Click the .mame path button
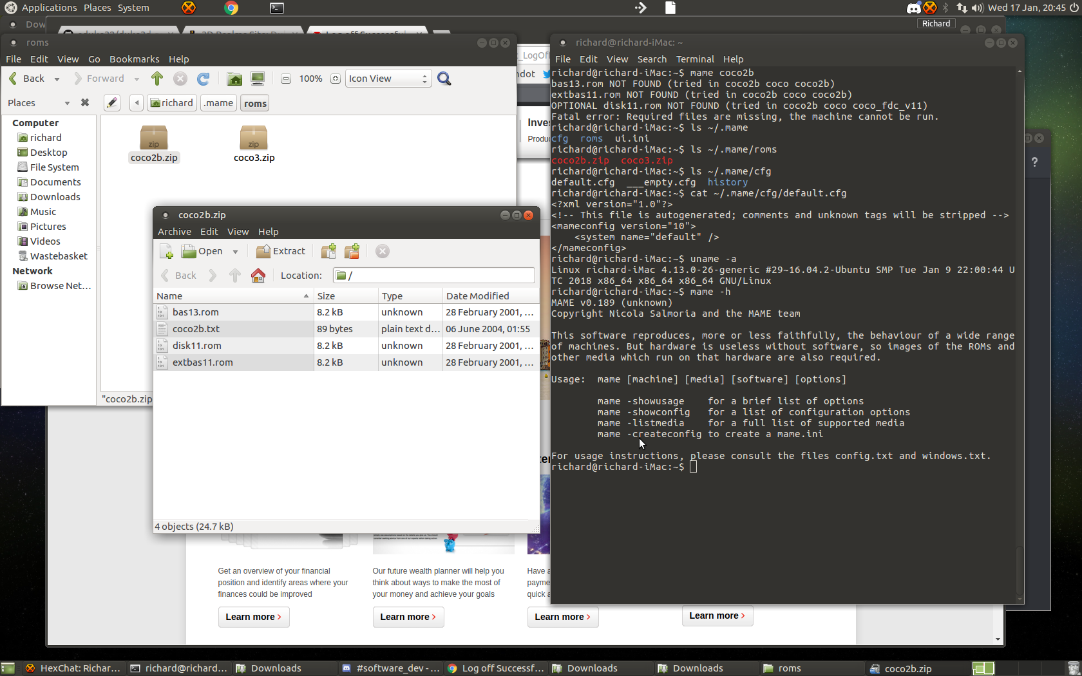 [219, 103]
